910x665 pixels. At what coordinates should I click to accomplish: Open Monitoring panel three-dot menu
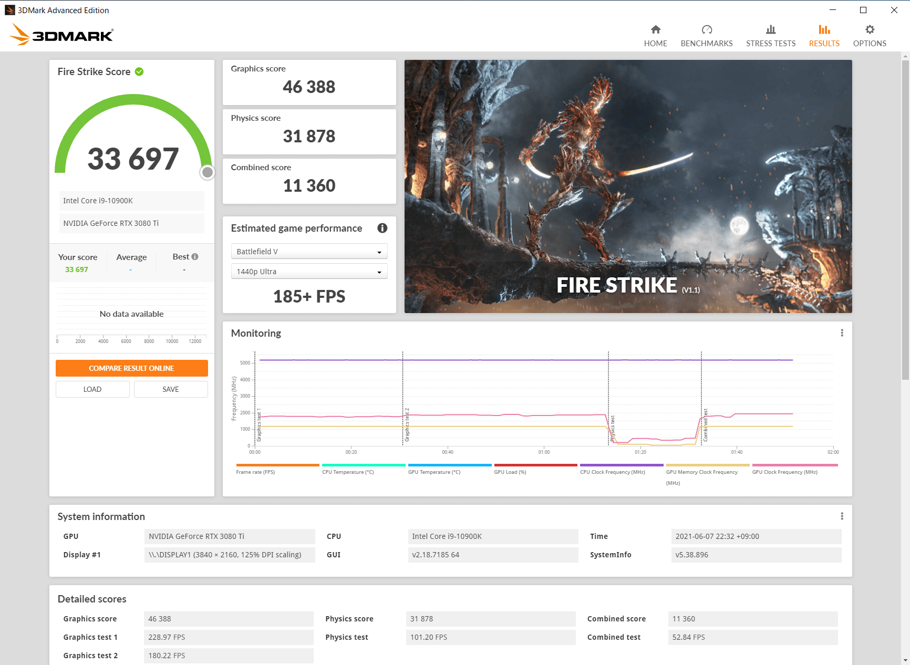[x=842, y=333]
